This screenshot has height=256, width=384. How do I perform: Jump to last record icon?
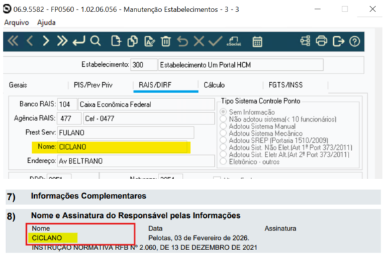click(62, 41)
